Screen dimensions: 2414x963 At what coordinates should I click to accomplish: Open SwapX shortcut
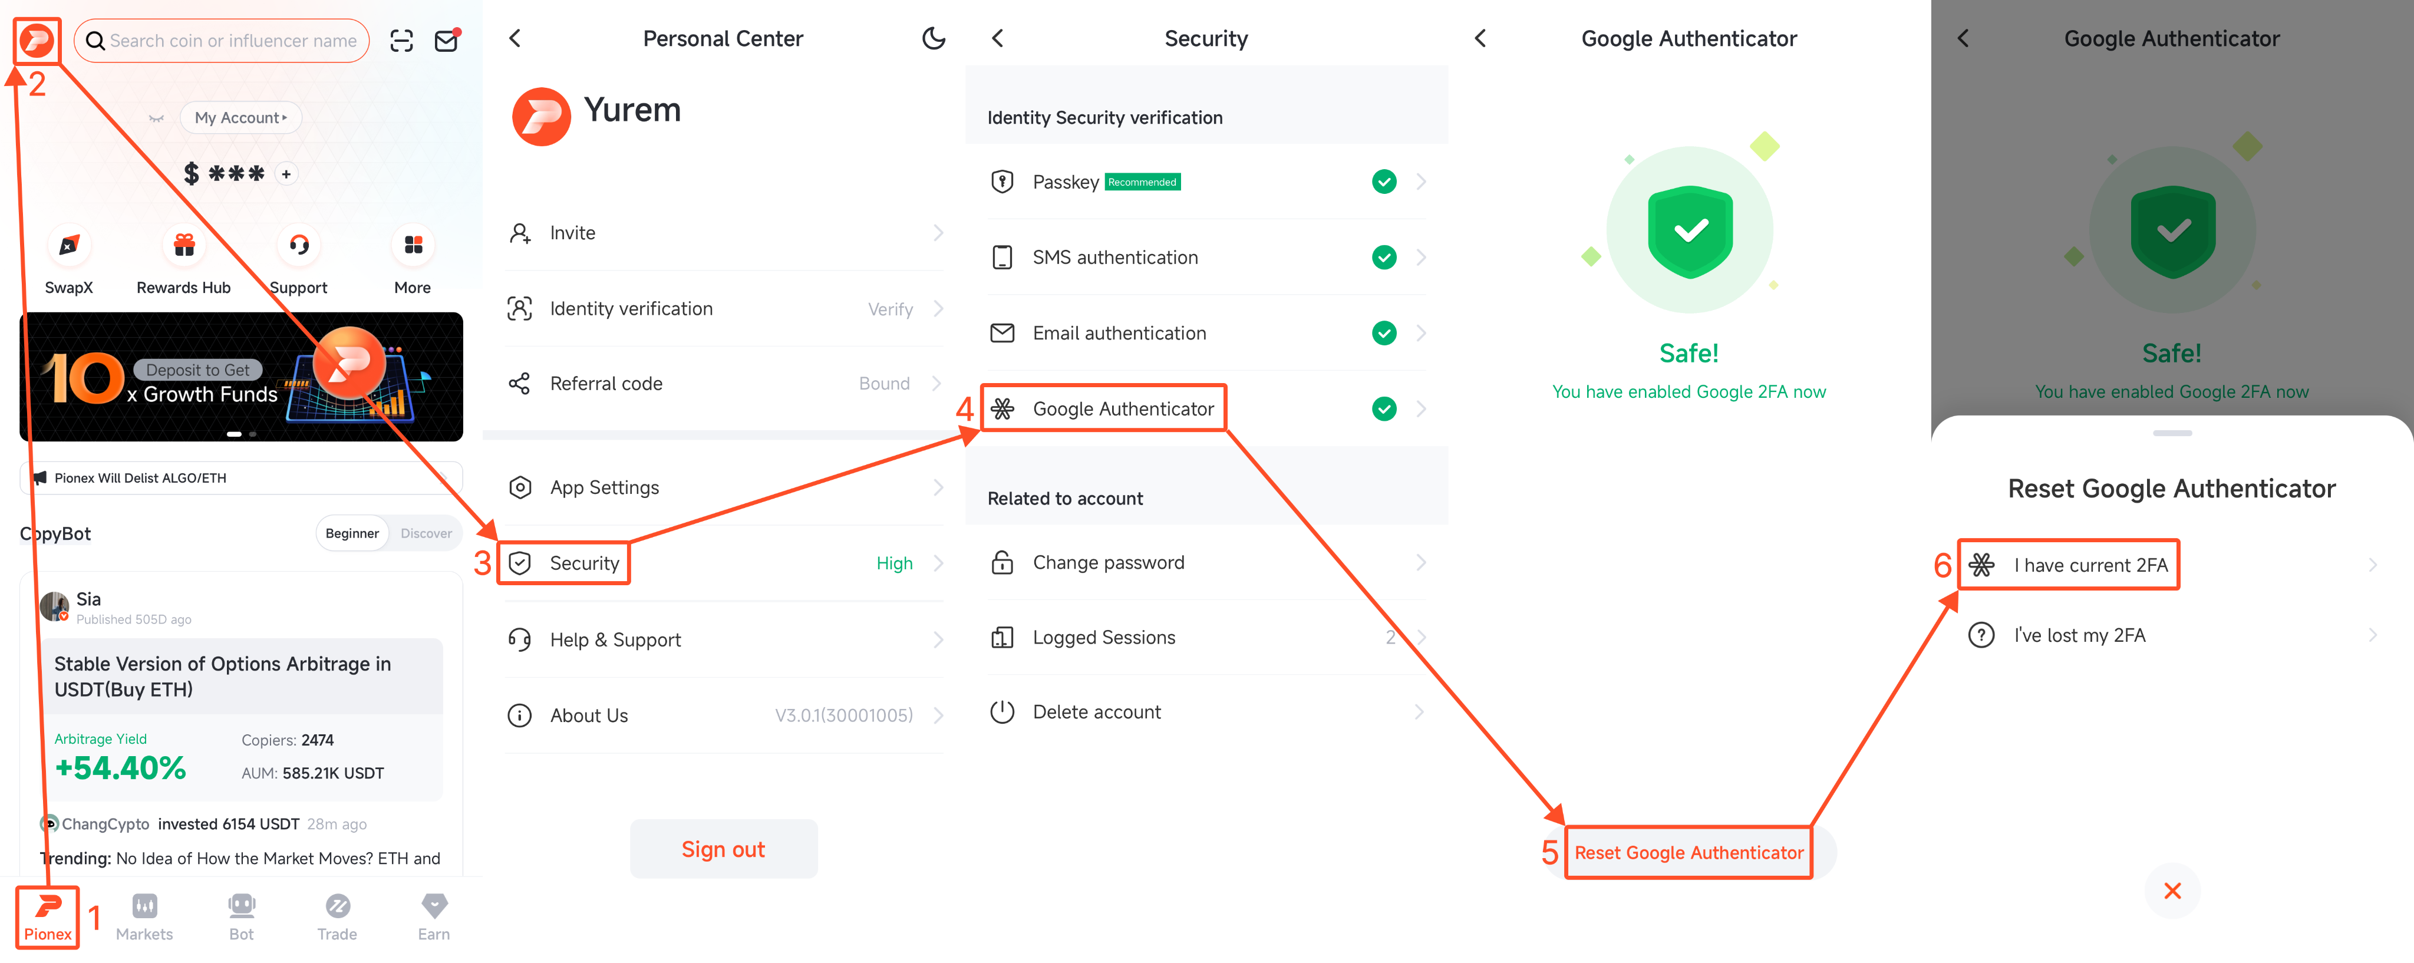tap(68, 260)
